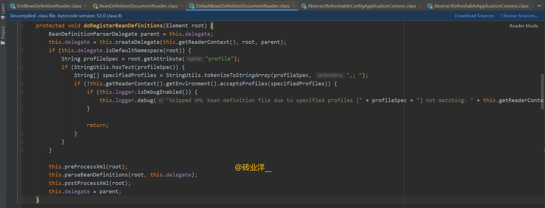Screen dimensions: 545x208
Task: Click the "] not matching: " string literal
Action: point(445,100)
